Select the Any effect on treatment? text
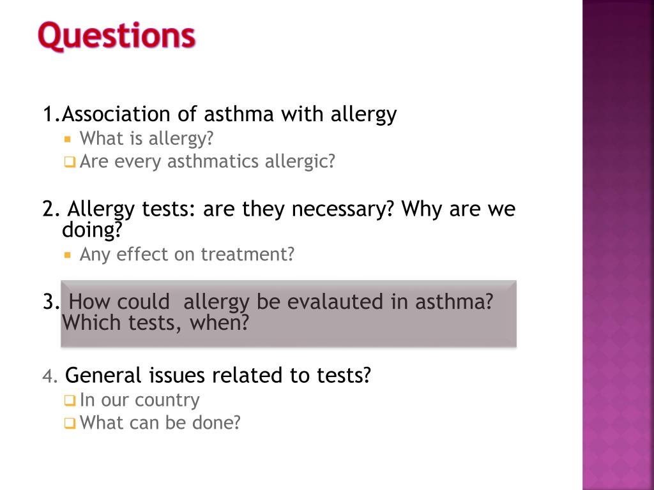Viewport: 654px width, 490px height. [x=187, y=255]
